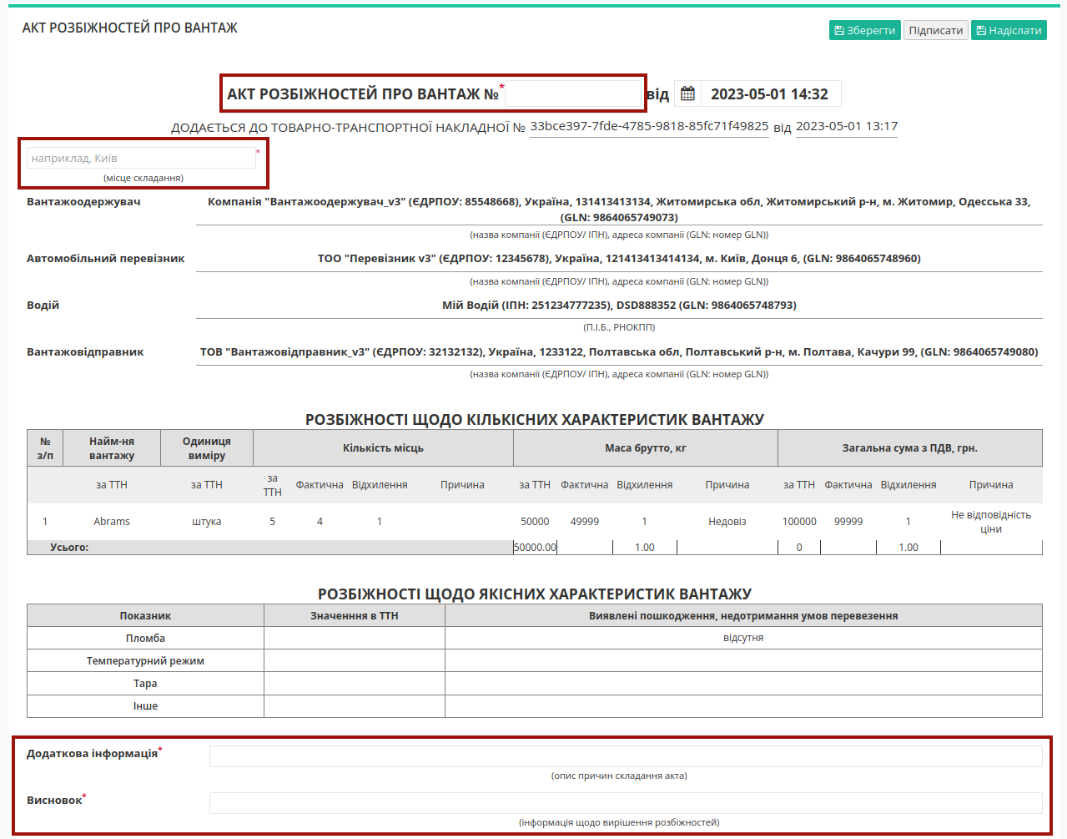Click the Додаткова інформація text field
The height and width of the screenshot is (839, 1067).
[626, 756]
